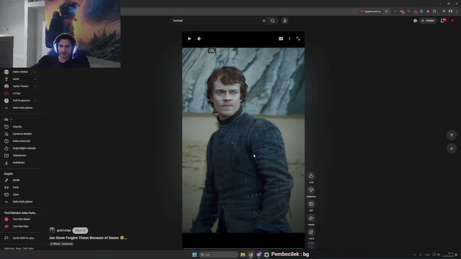Viewport: 461px width, 259px height.
Task: Go to next Short with down arrow
Action: click(452, 148)
